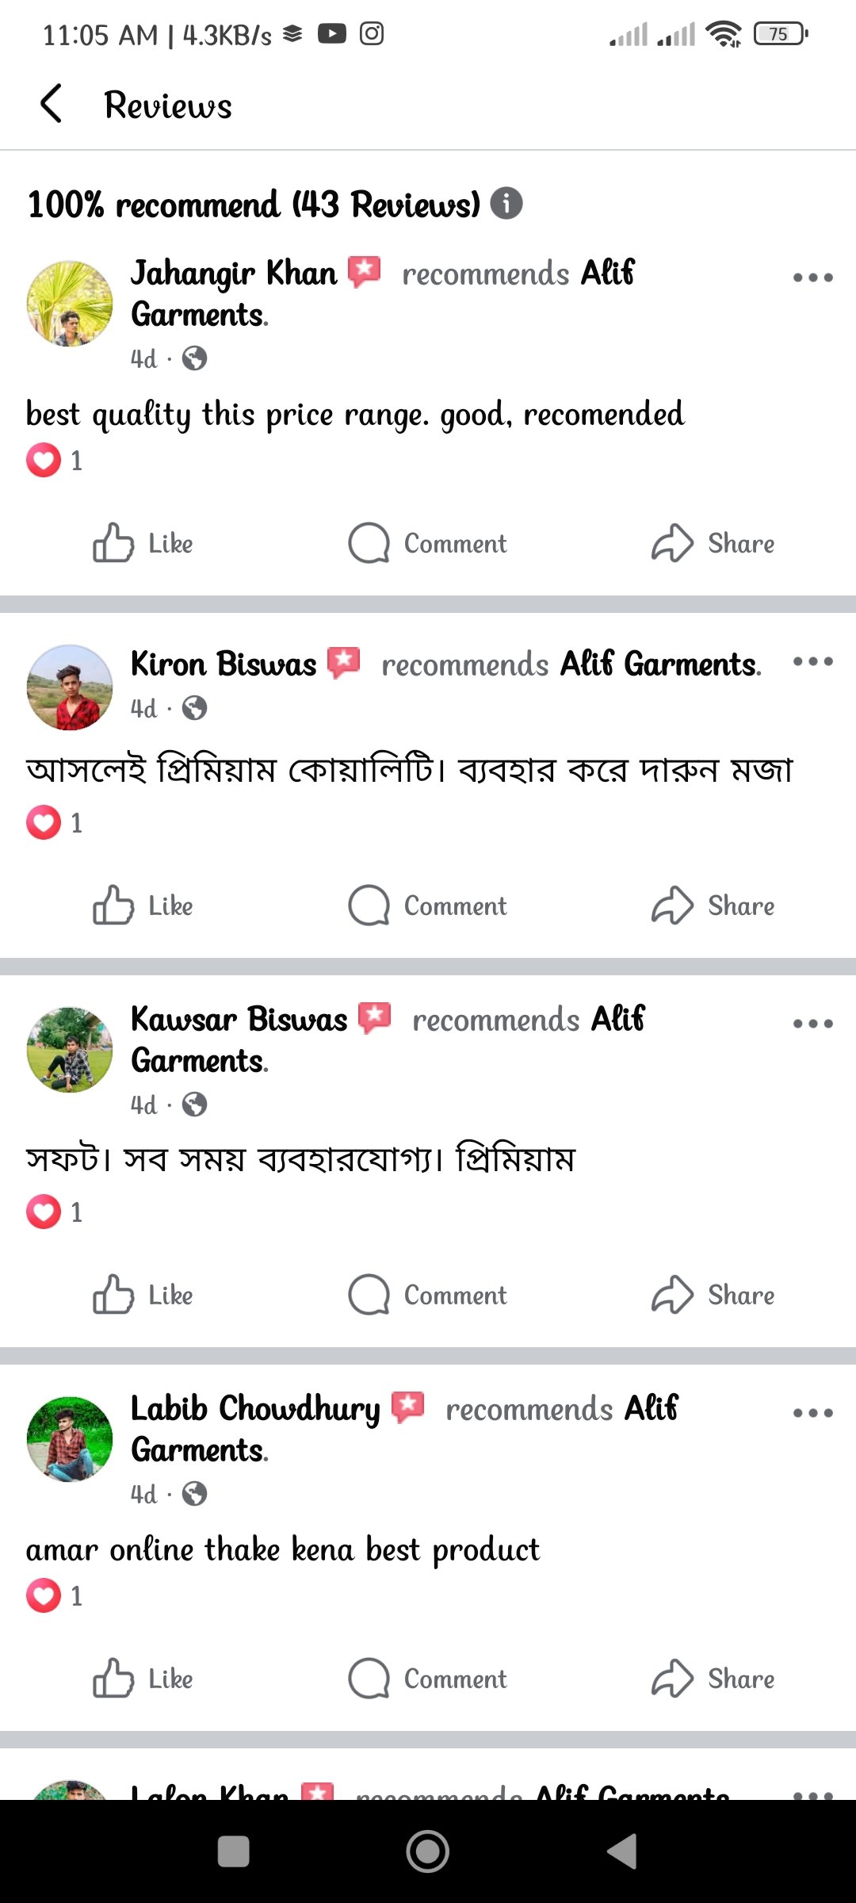
Task: Open the info icon next to 43 Reviews
Action: click(506, 203)
